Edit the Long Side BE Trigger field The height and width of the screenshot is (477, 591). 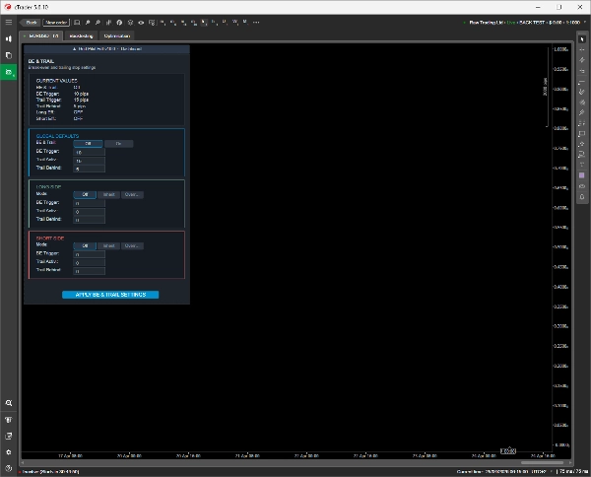89,203
